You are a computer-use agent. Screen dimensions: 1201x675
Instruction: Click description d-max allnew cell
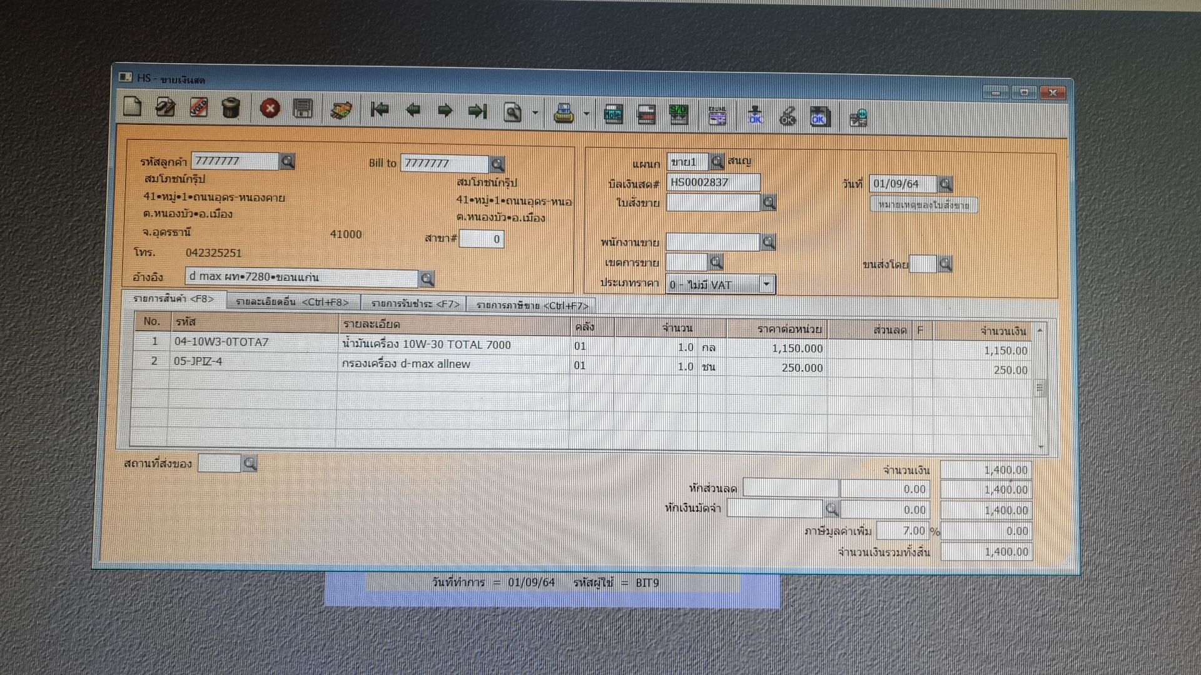tap(454, 364)
